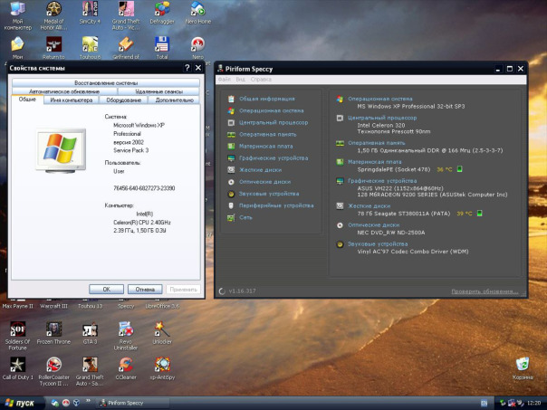Select the Операционная система sidebar icon

[231, 110]
